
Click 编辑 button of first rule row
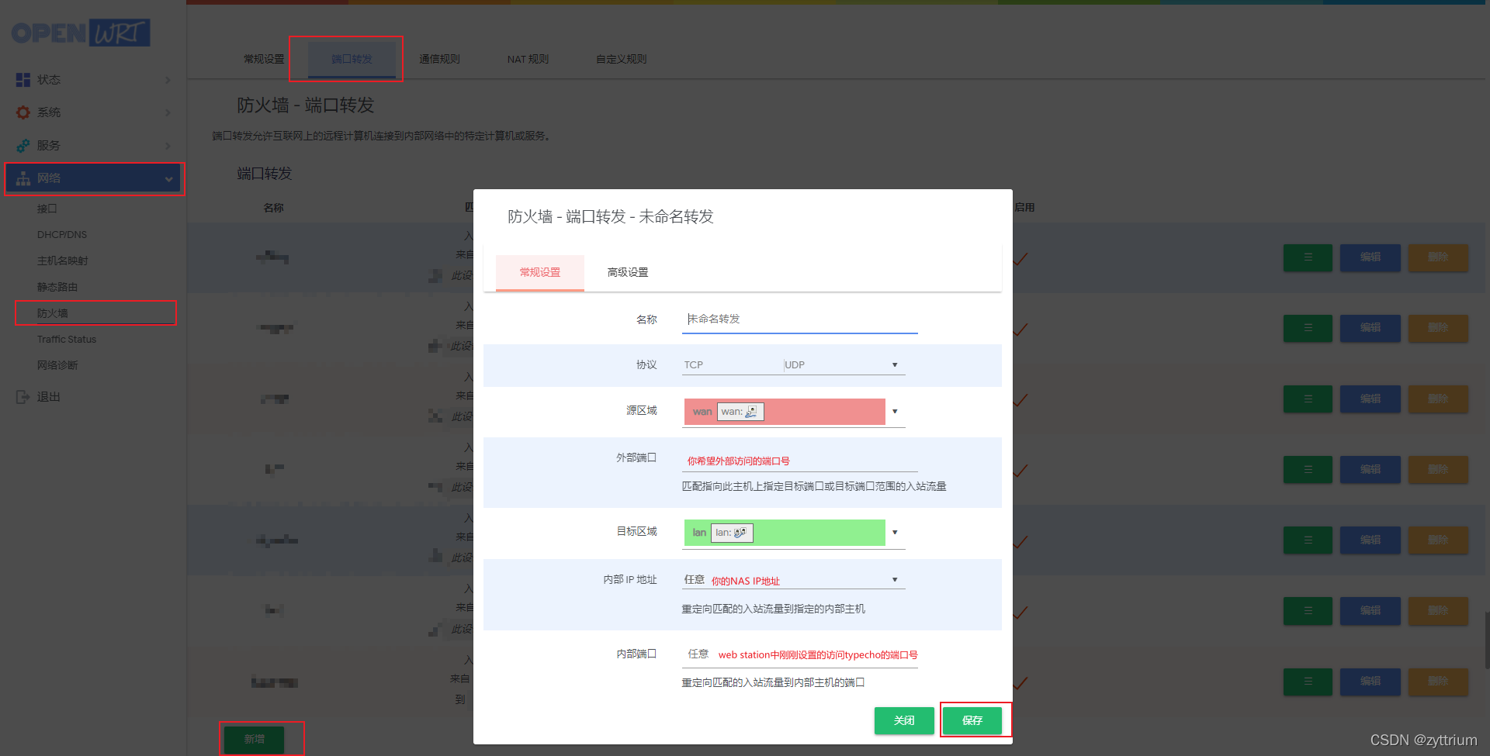pyautogui.click(x=1370, y=257)
